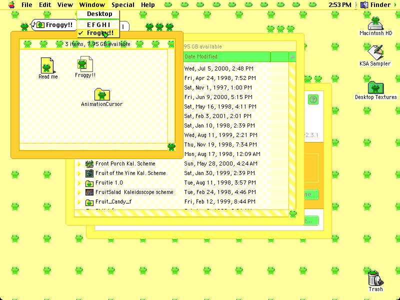Click the list window vertical scrollbar

coord(292,135)
